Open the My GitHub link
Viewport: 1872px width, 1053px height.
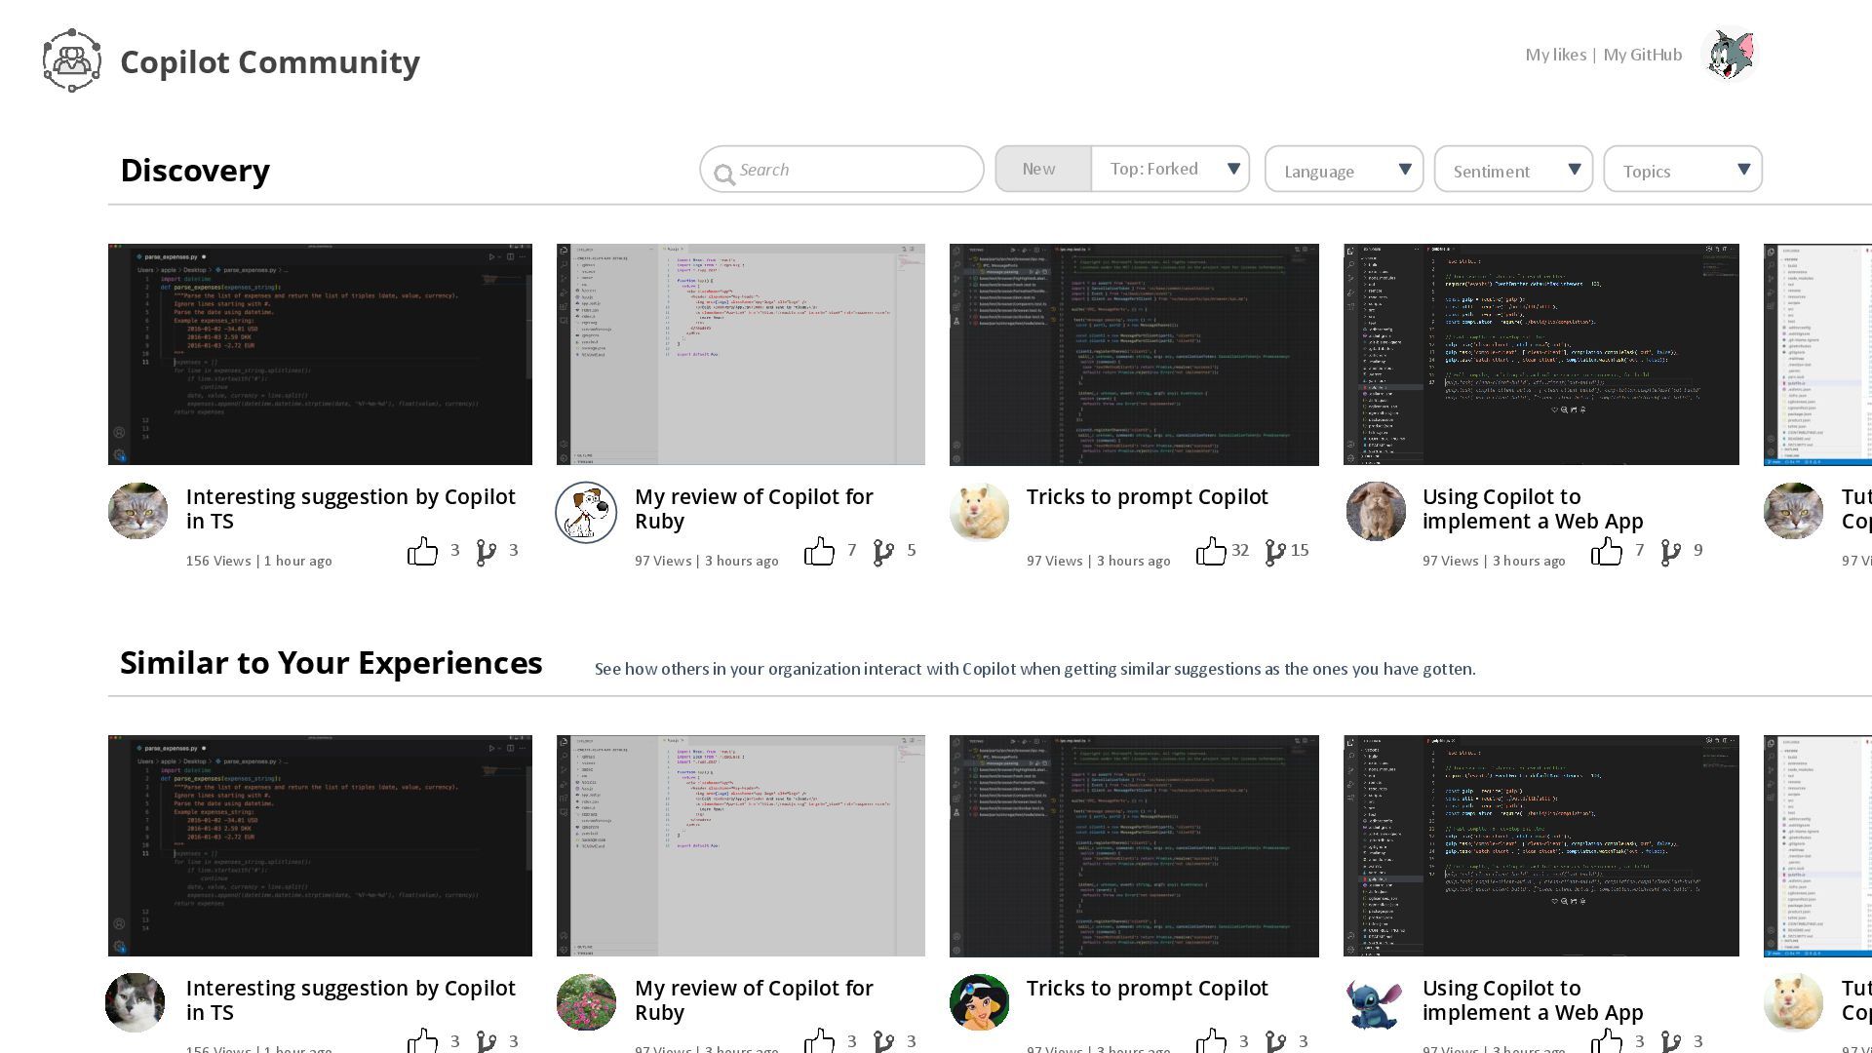pyautogui.click(x=1642, y=55)
